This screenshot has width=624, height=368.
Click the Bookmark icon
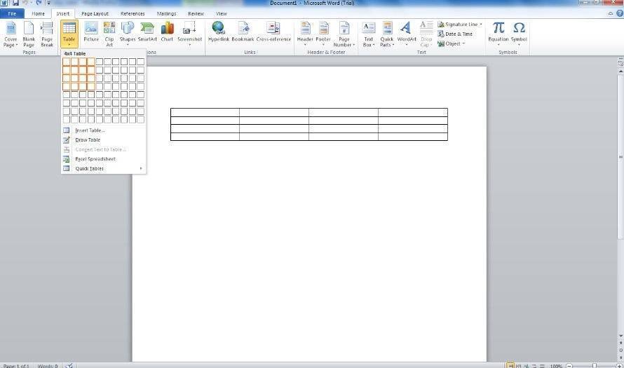point(243,32)
